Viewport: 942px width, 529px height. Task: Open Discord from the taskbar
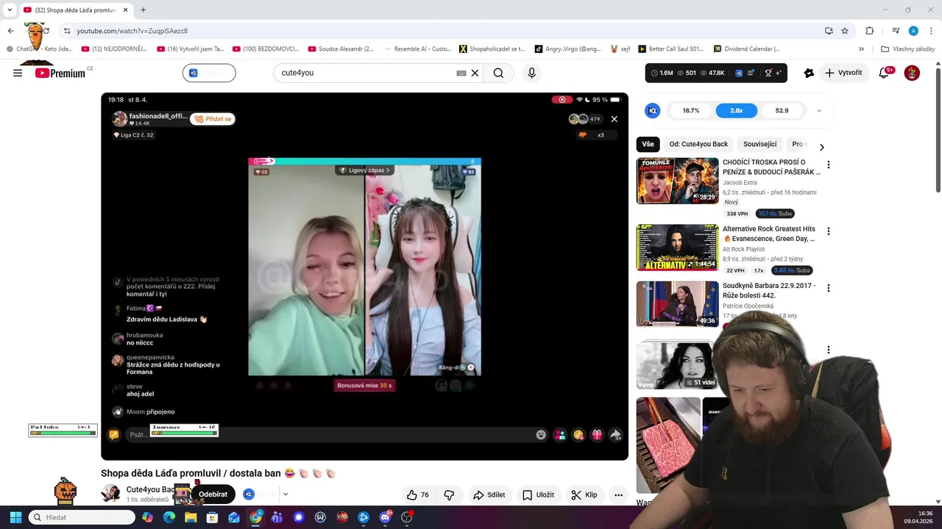click(x=385, y=517)
